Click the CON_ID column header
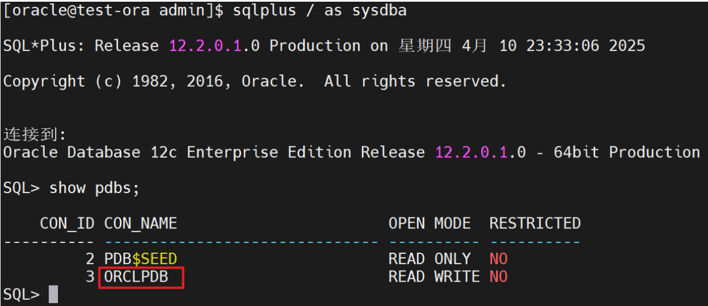708x306 pixels. (67, 224)
